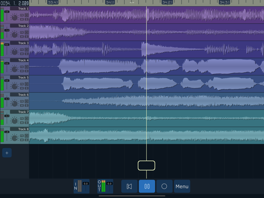
Task: Mute Track 4
Action: pyautogui.click(x=22, y=71)
